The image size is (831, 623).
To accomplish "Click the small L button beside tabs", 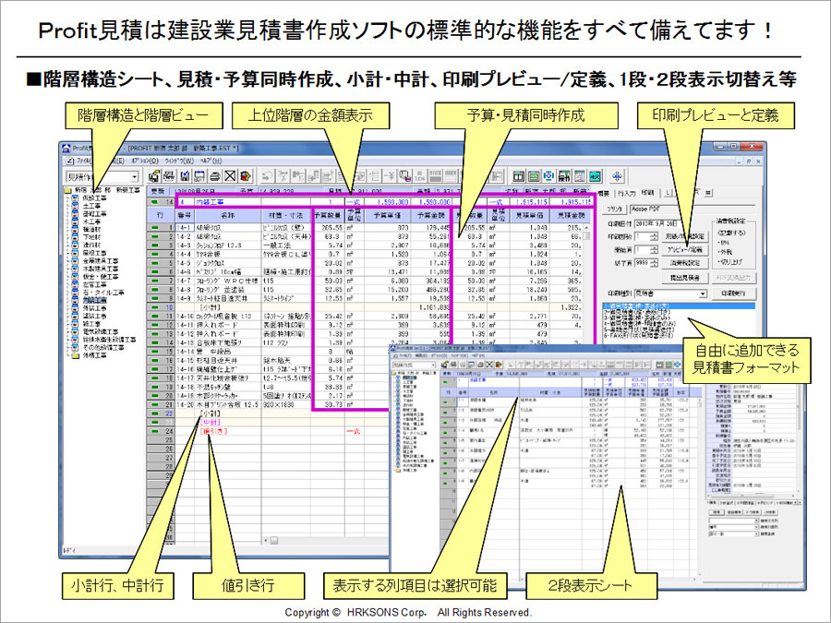I will point(668,194).
